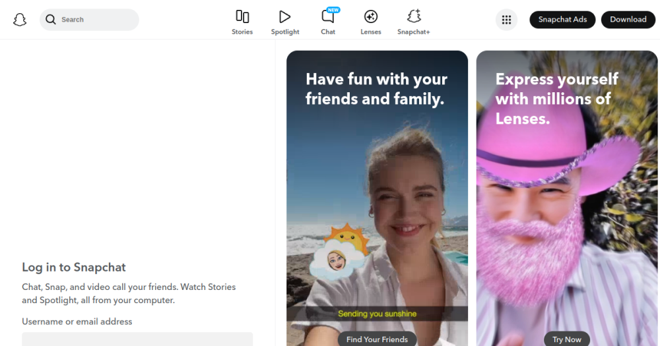This screenshot has width=660, height=346.
Task: Select the Lenses label in navigation
Action: click(371, 32)
